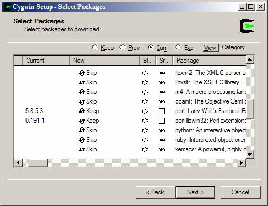Click horizontal scrollbar right arrow
Viewport: 268px width, 206px height.
click(x=241, y=162)
